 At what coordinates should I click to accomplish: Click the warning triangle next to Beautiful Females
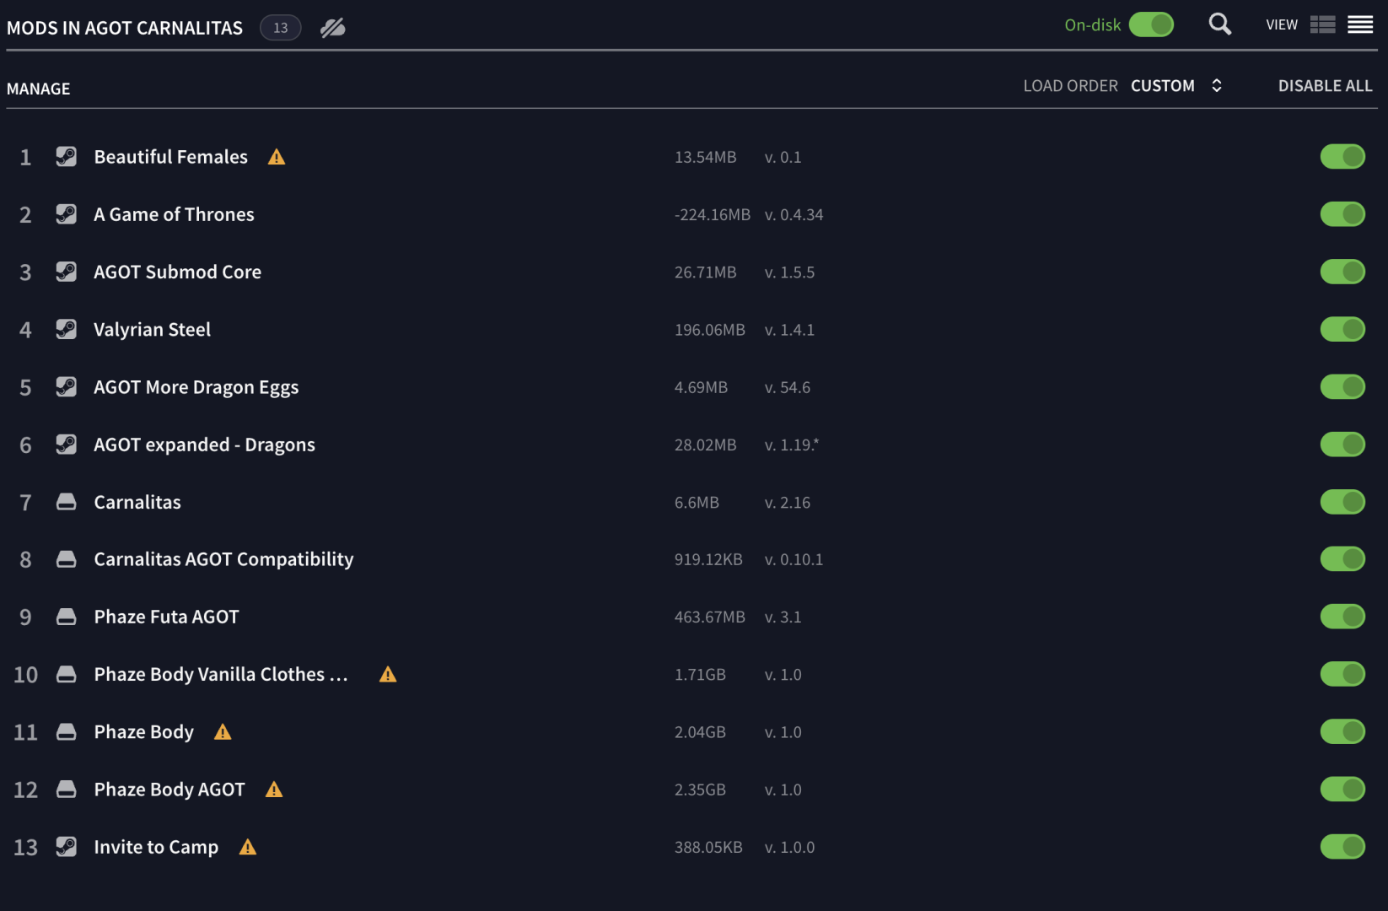pos(277,157)
